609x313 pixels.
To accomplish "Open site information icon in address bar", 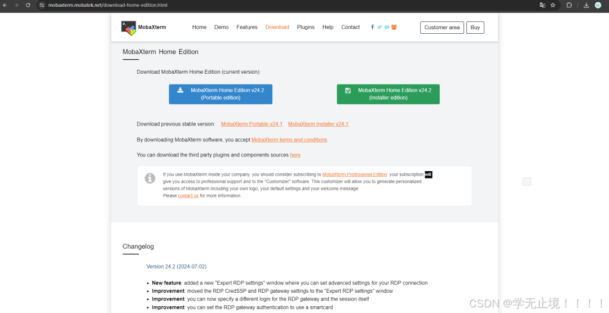I will tap(42, 5).
